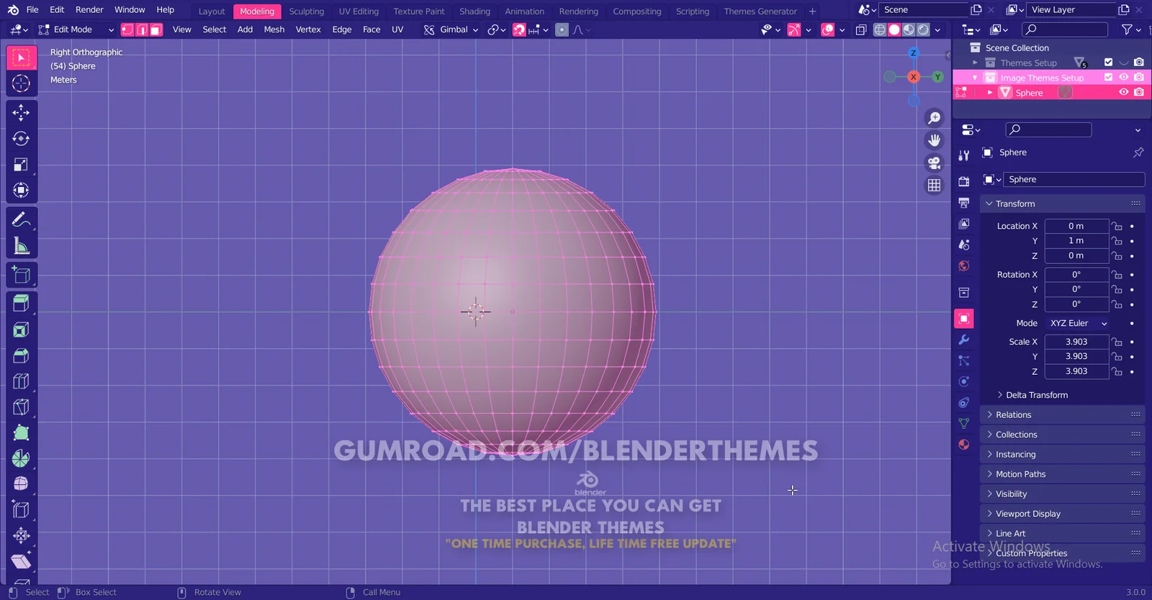1152x600 pixels.
Task: Enable face select mode
Action: coord(156,29)
